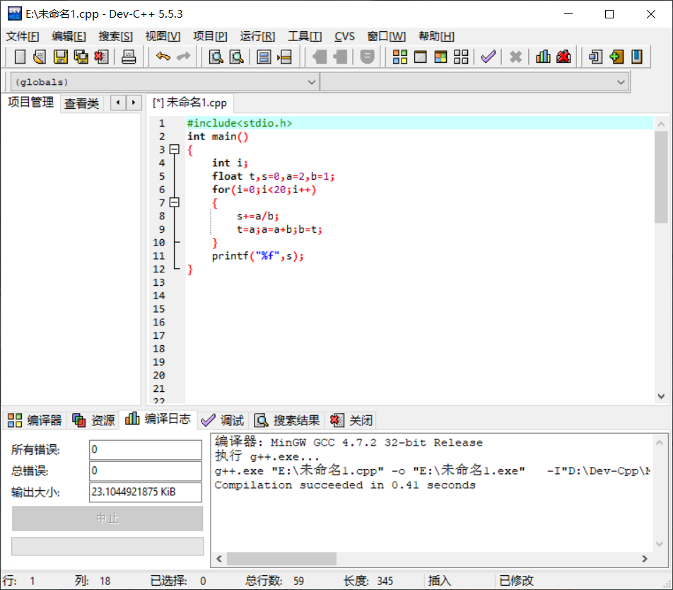Open the 编辑[E] menu
Image resolution: width=673 pixels, height=590 pixels.
[x=69, y=37]
